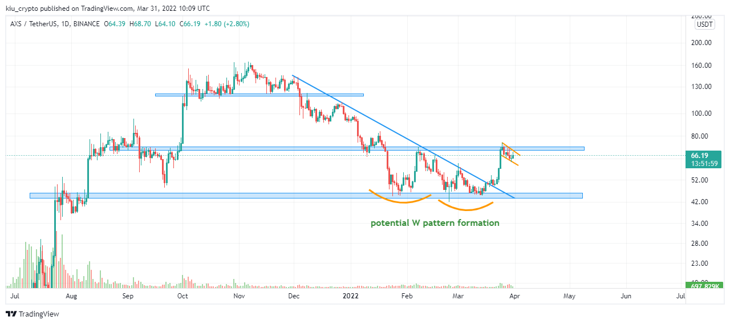Click the publisher line 'kiu_crypto published on TradingView.com'

[x=68, y=9]
